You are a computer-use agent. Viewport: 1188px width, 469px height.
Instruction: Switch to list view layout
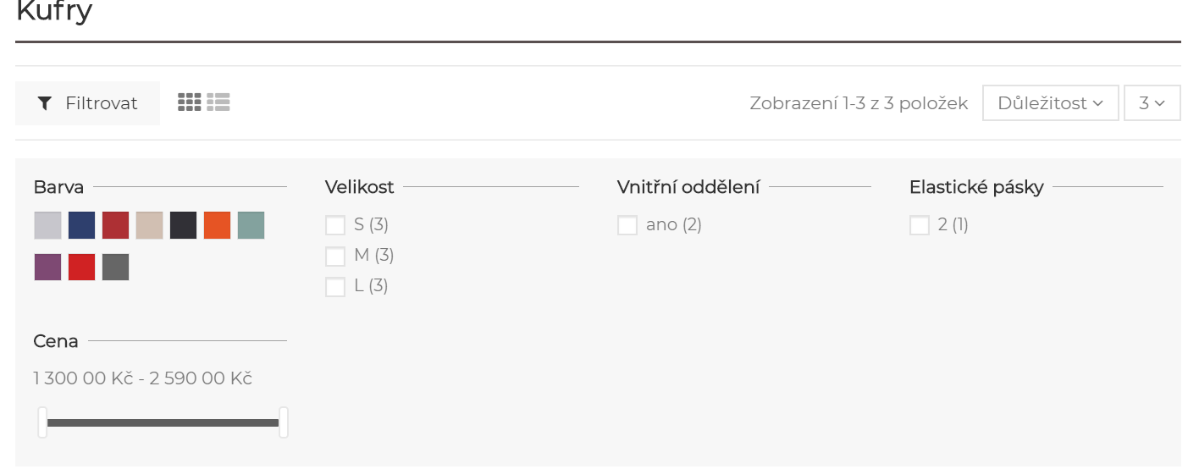pyautogui.click(x=218, y=102)
